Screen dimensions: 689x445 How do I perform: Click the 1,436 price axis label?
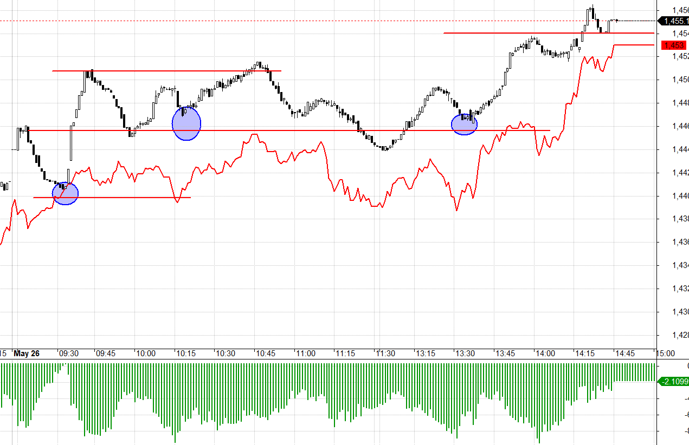coord(680,242)
